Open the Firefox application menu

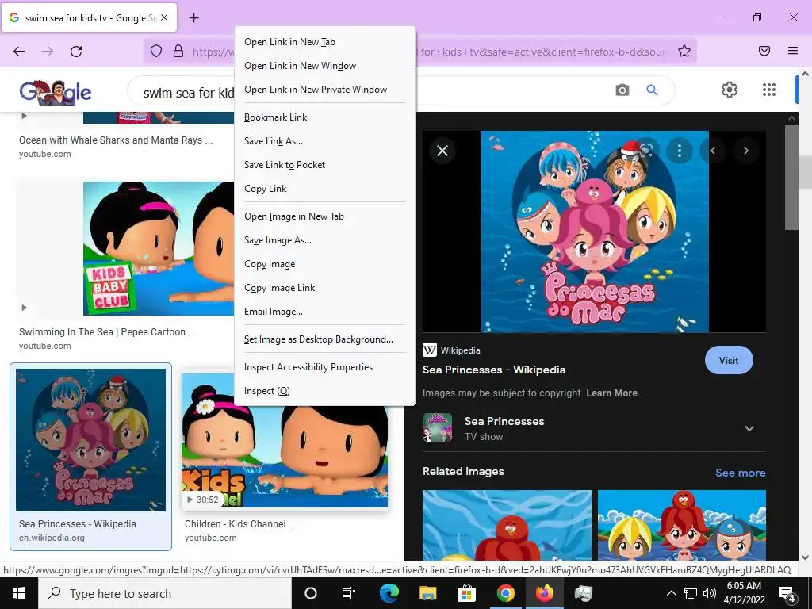click(x=793, y=51)
